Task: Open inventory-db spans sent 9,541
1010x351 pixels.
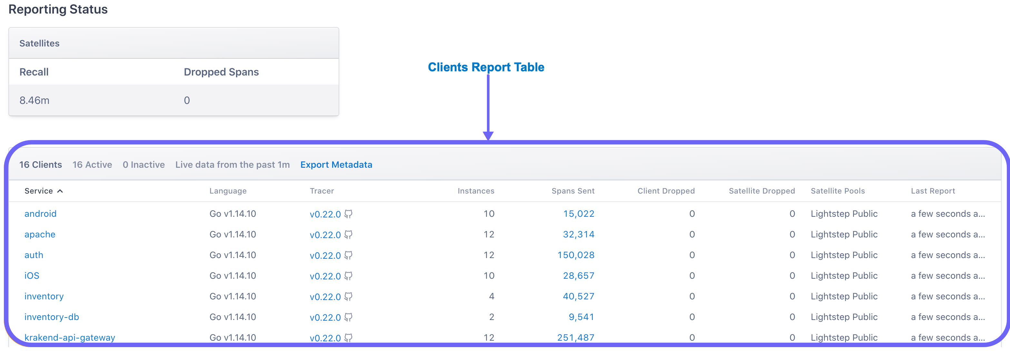Action: pos(581,317)
